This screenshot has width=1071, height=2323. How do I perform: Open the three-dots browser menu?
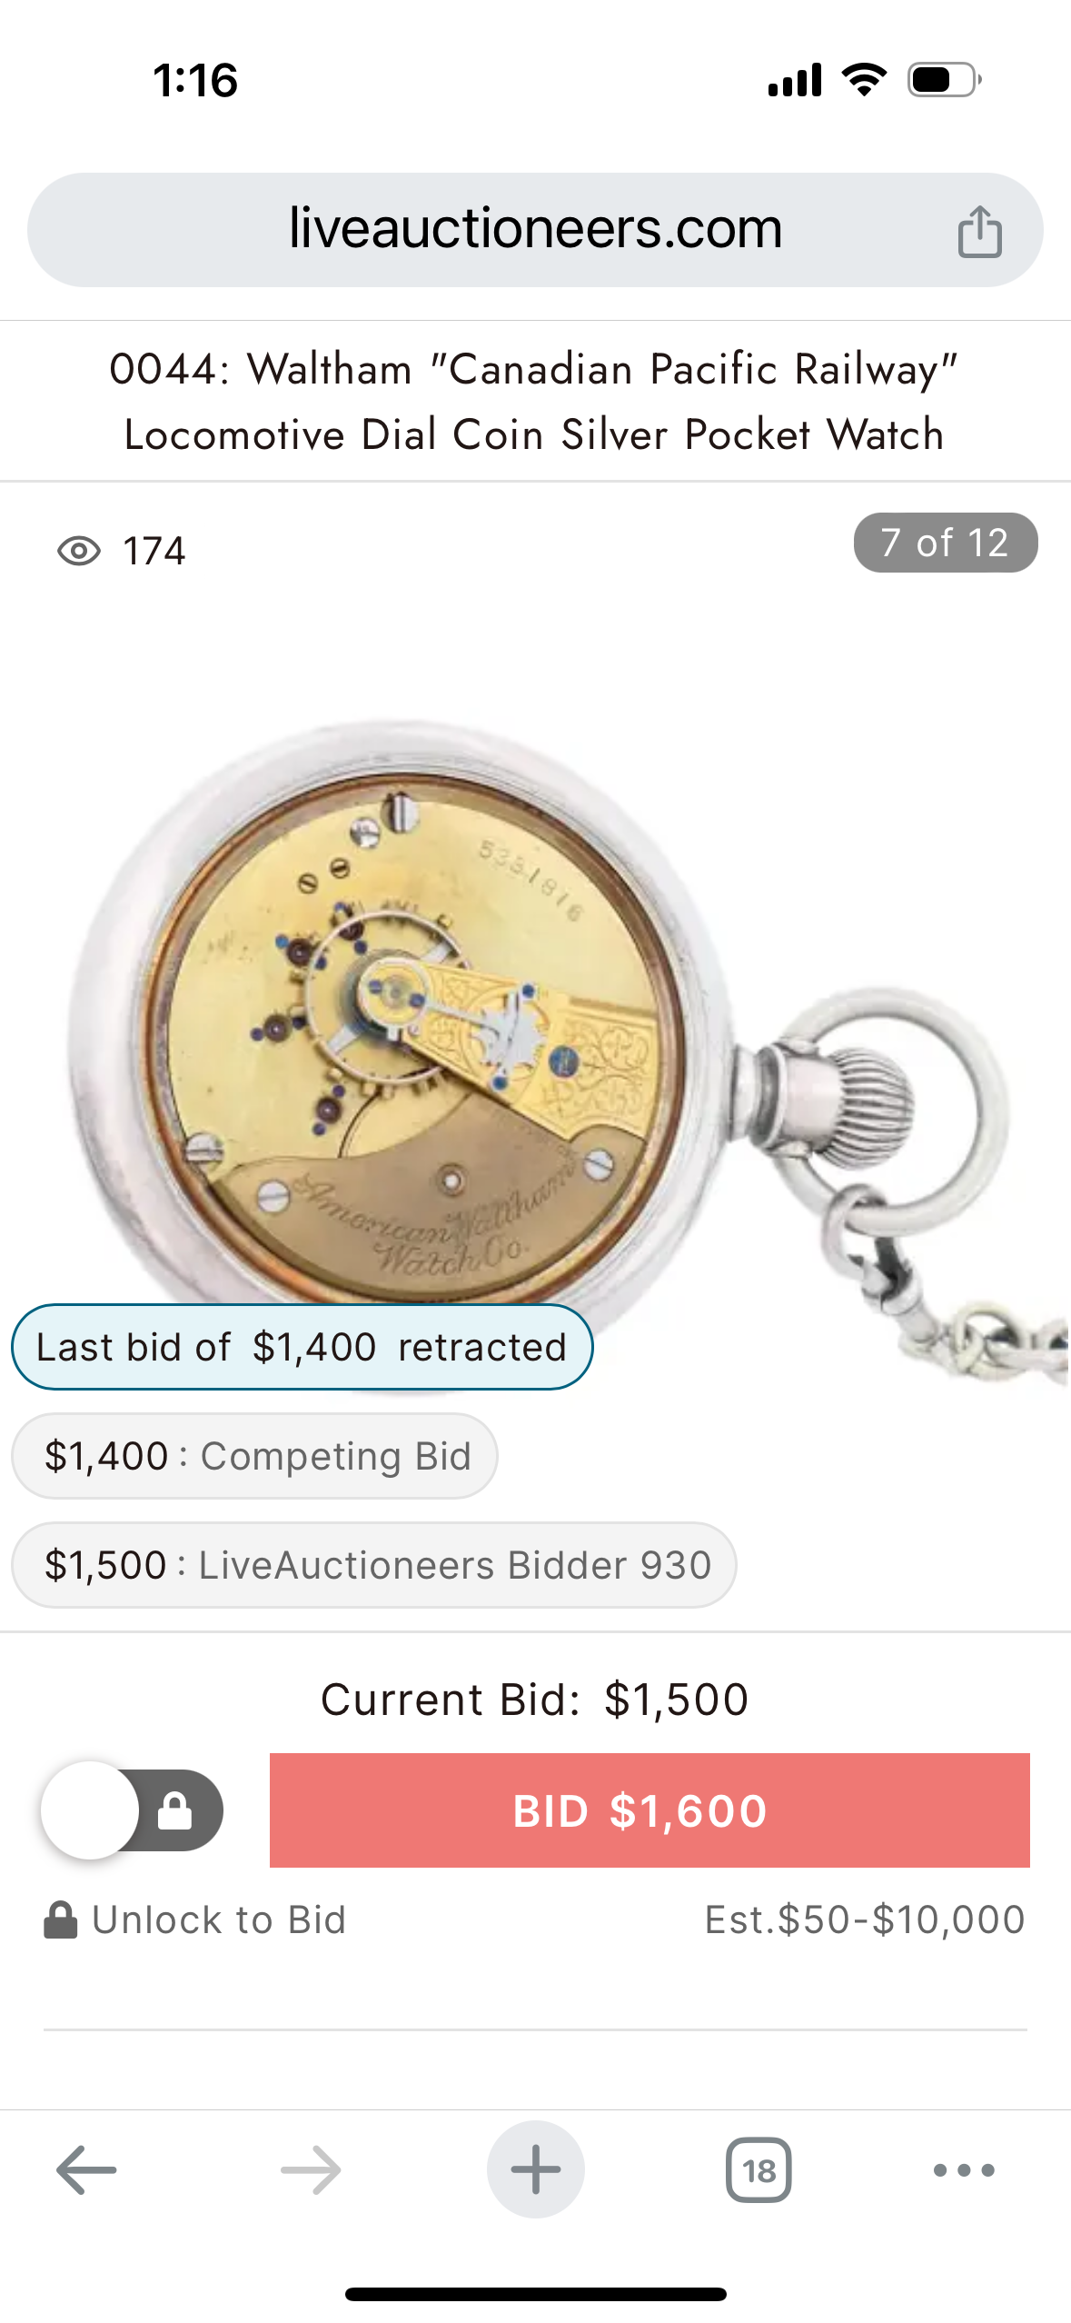[x=964, y=2169]
